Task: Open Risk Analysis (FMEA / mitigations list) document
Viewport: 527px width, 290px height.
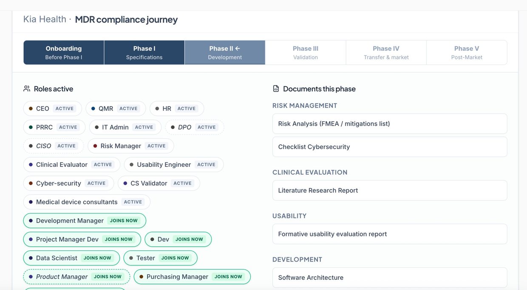Action: click(390, 124)
